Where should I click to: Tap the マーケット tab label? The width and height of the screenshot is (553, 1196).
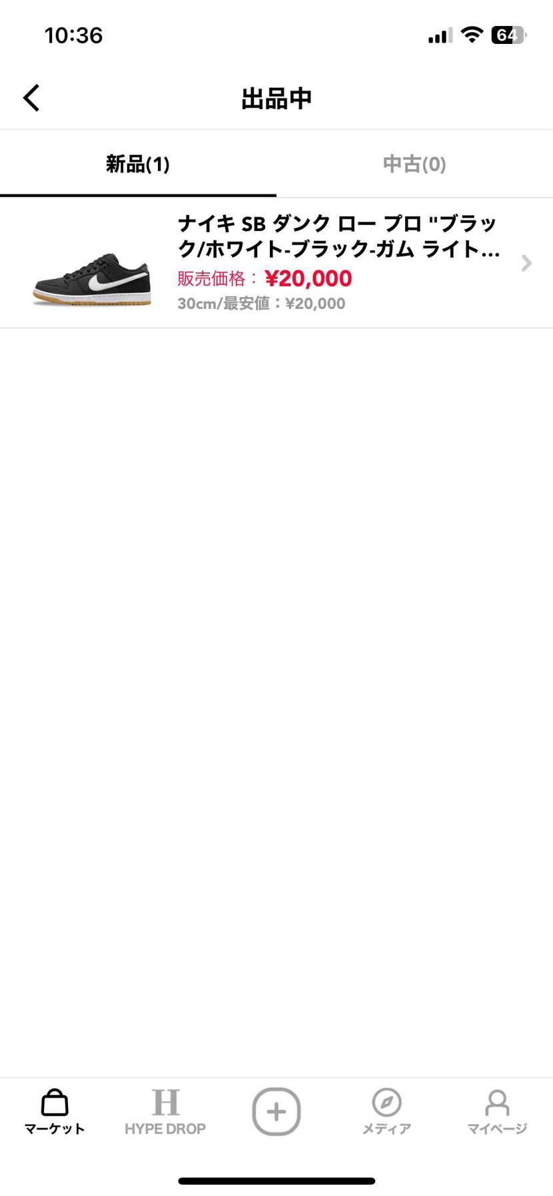click(x=55, y=1129)
